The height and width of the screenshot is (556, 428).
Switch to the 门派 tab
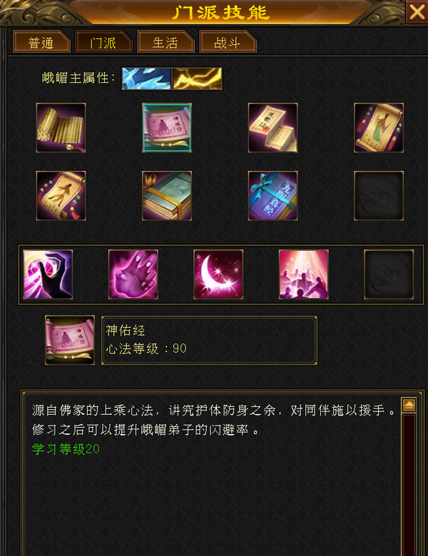click(x=103, y=42)
